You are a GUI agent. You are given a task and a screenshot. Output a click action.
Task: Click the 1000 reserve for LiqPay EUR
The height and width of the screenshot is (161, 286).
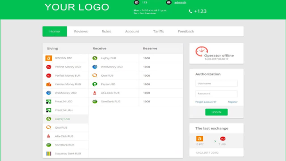[146, 58]
